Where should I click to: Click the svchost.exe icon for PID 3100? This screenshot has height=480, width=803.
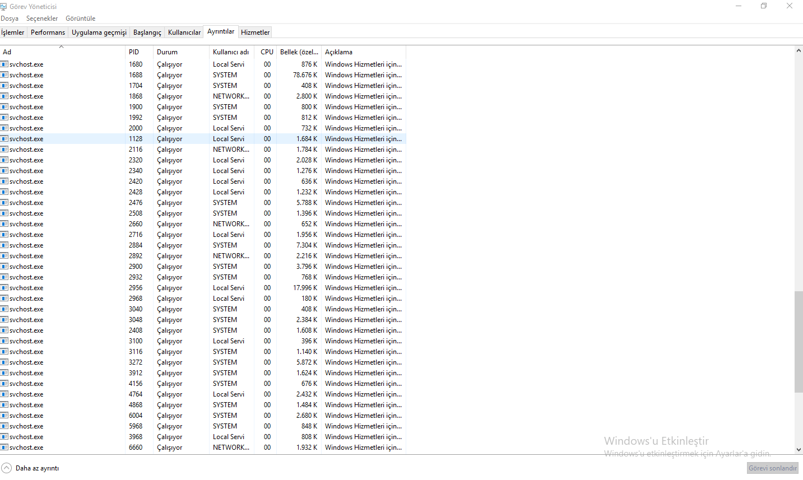pos(4,341)
